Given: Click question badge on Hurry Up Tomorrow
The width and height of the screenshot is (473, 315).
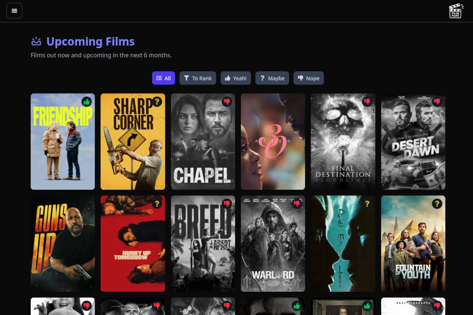Looking at the screenshot, I should pyautogui.click(x=157, y=203).
